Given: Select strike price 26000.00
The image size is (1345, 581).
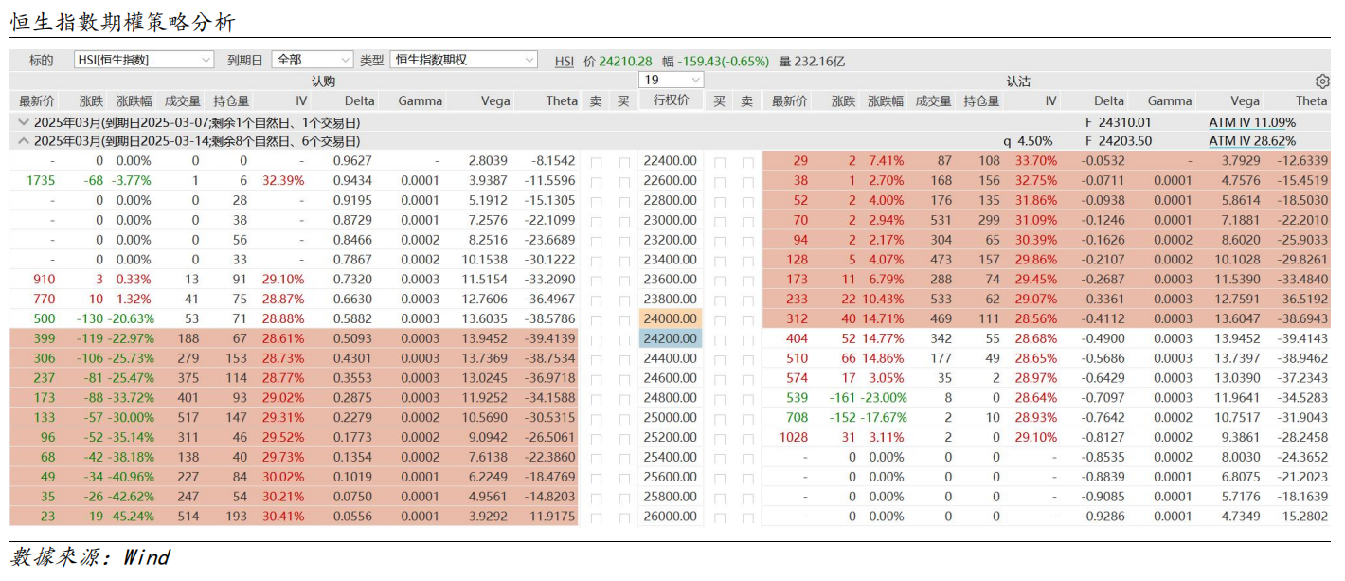Looking at the screenshot, I should point(672,517).
